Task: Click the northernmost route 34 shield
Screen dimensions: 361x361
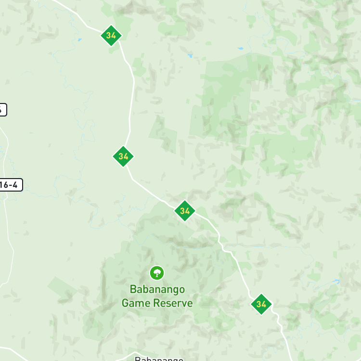Action: click(x=111, y=36)
